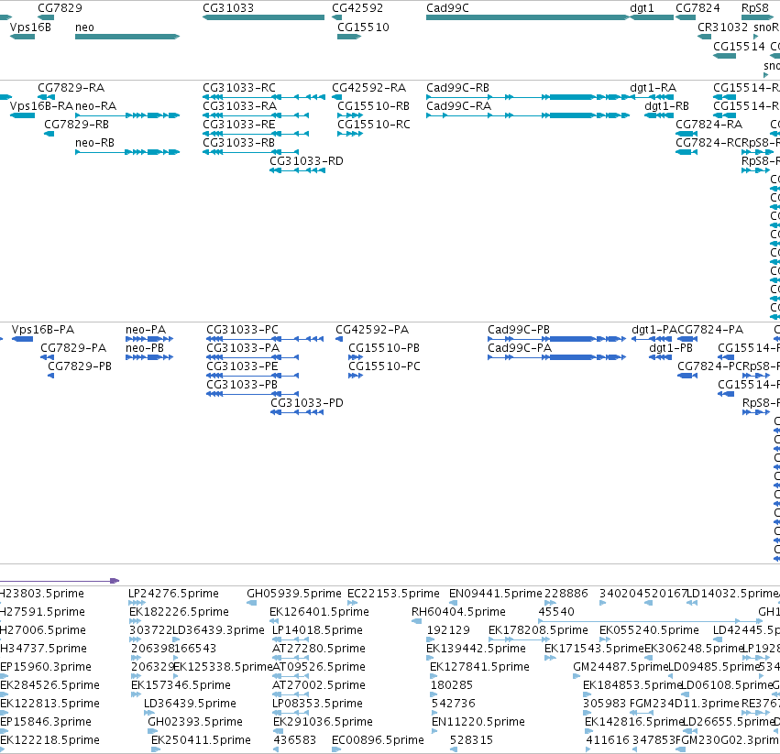Click the CG15514 gene label
780x754 pixels.
739,46
